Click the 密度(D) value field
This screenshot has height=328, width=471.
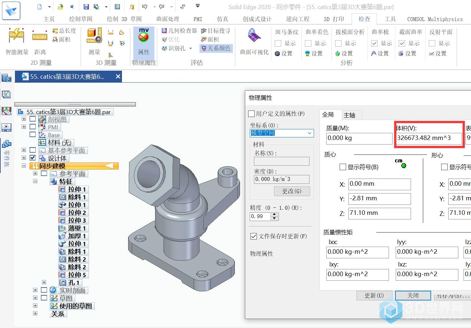coord(282,179)
